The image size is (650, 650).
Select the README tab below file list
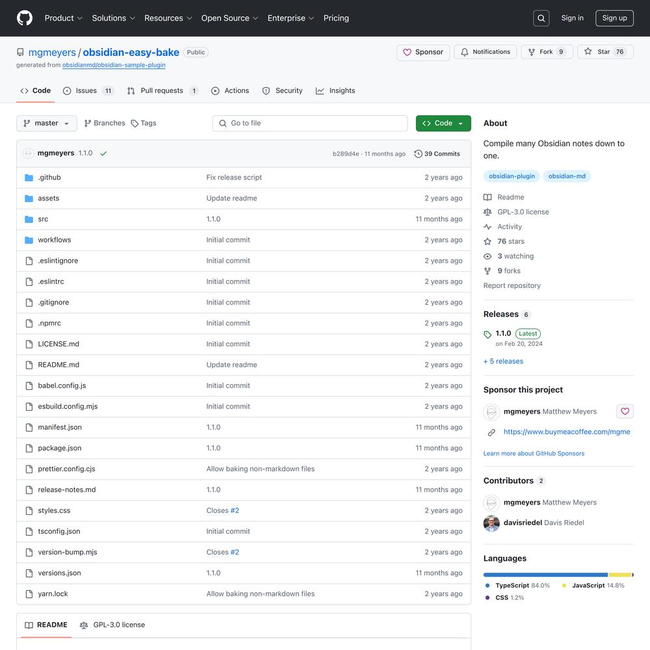(46, 625)
